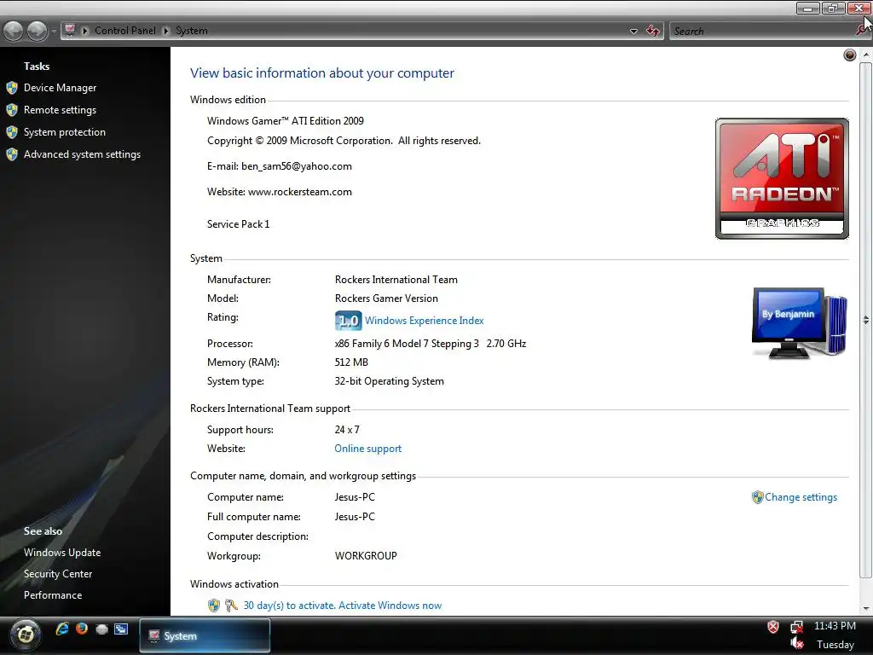The width and height of the screenshot is (873, 655).
Task: Click the By Benjamin computer image
Action: click(x=800, y=323)
